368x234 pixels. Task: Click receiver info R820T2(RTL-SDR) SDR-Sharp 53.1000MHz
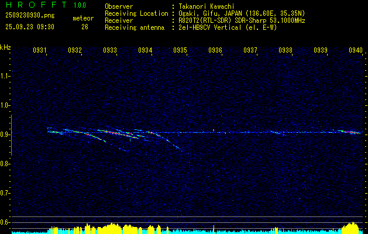pos(242,20)
